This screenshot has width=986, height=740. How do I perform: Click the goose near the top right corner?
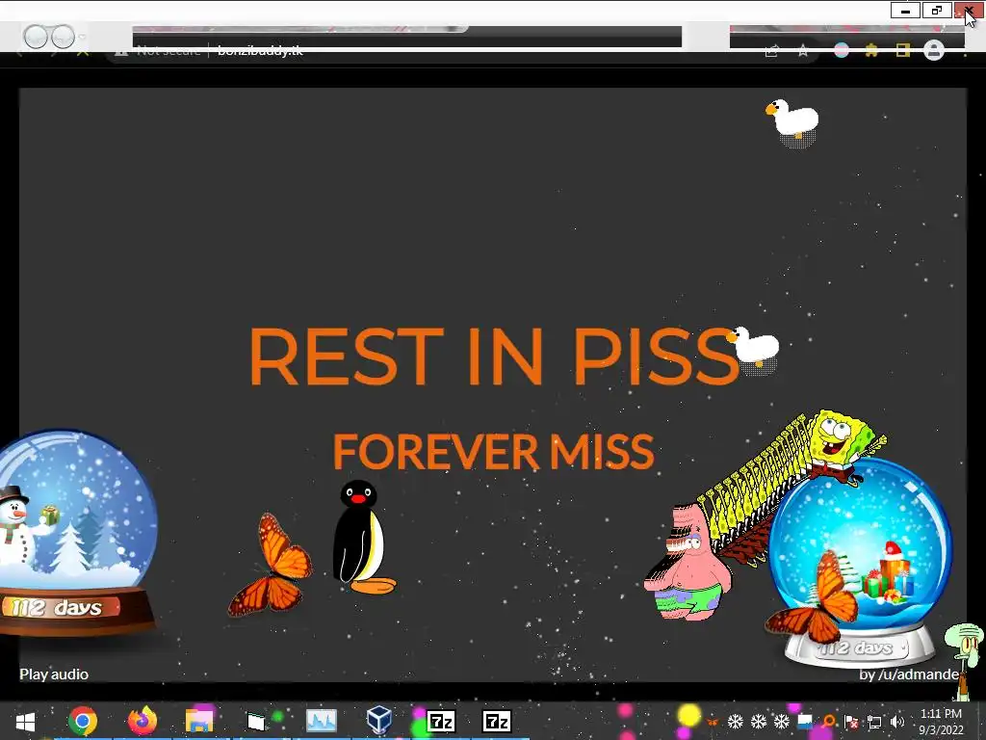[792, 122]
